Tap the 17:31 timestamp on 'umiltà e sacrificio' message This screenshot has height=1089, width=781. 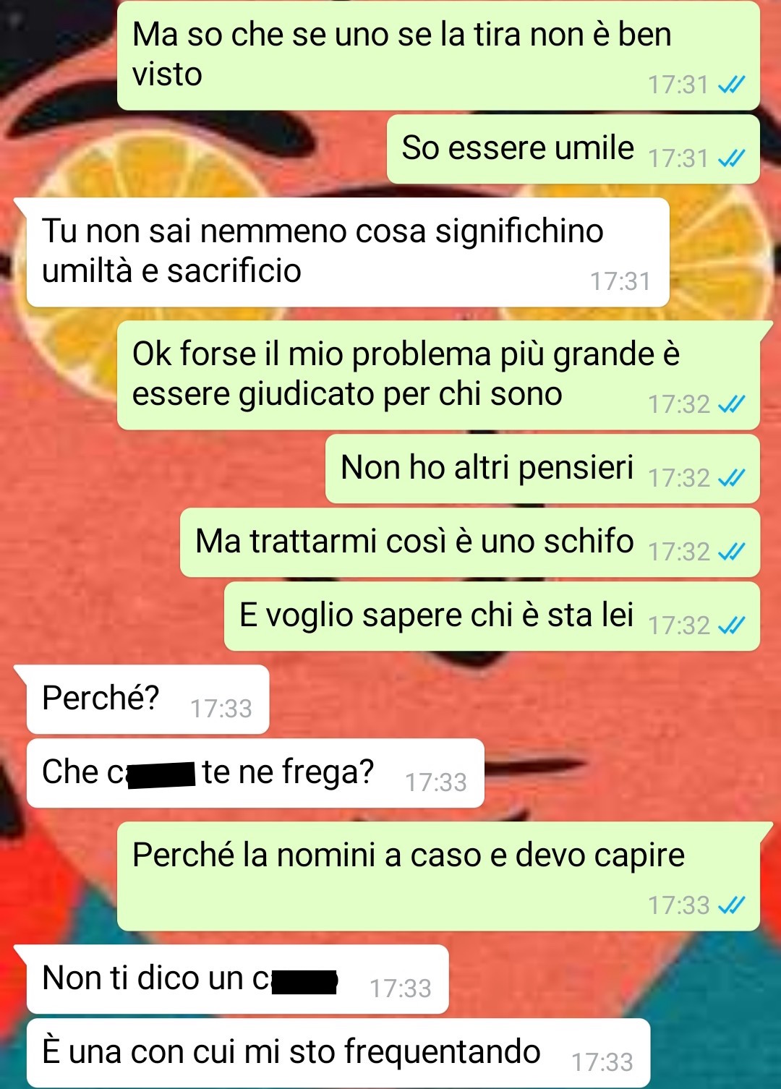[620, 281]
